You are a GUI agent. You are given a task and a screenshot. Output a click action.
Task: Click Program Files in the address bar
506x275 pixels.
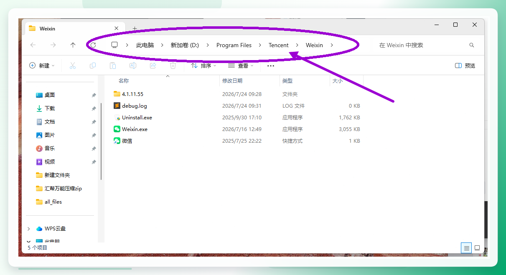[x=234, y=45]
